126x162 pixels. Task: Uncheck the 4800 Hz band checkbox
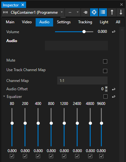(x=90, y=156)
